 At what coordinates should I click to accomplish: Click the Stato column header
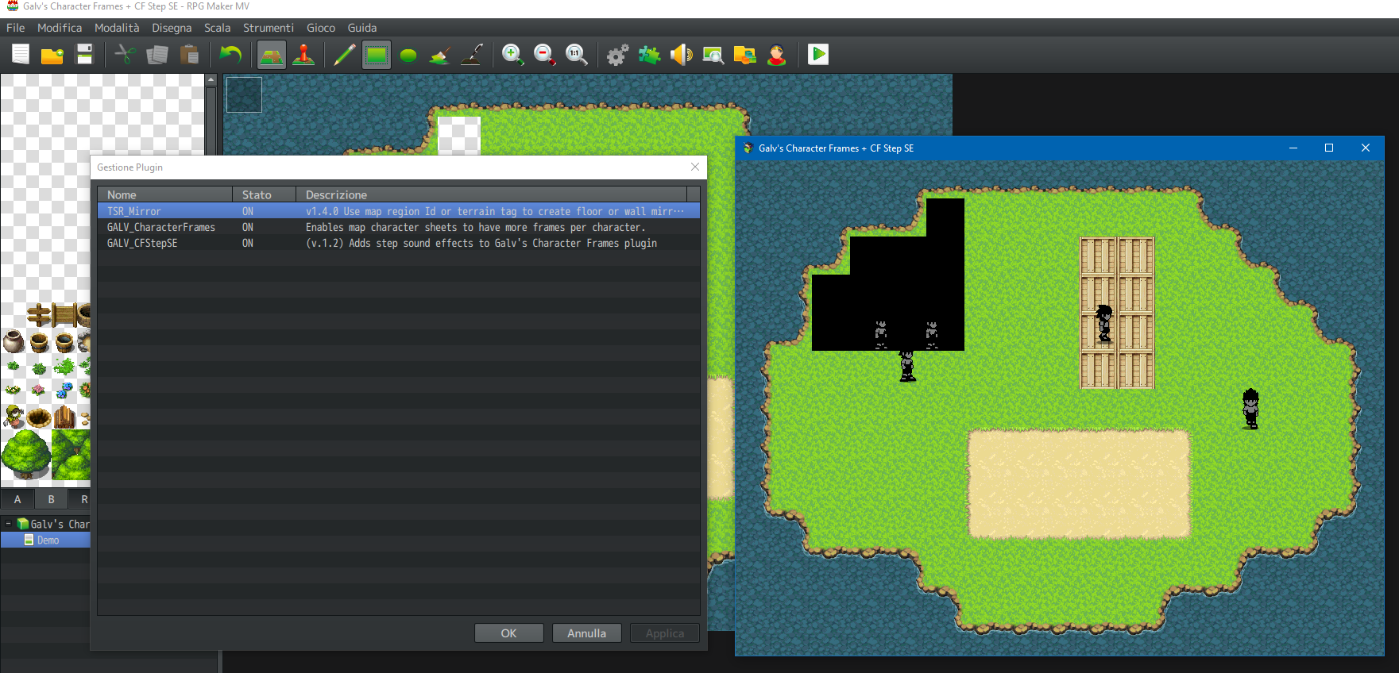[x=265, y=194]
